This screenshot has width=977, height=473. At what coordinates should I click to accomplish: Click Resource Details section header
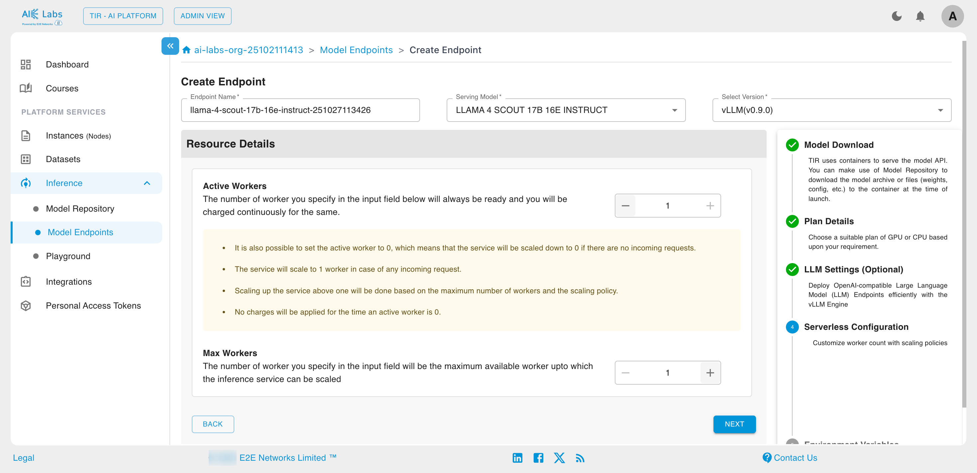coord(473,144)
